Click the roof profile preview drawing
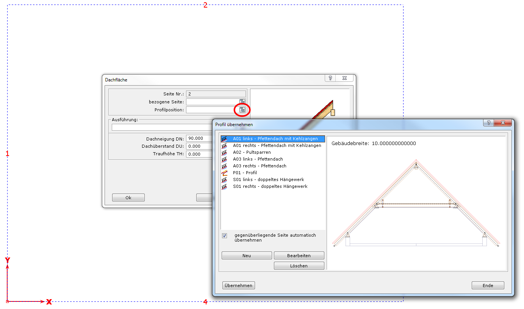 tap(416, 204)
